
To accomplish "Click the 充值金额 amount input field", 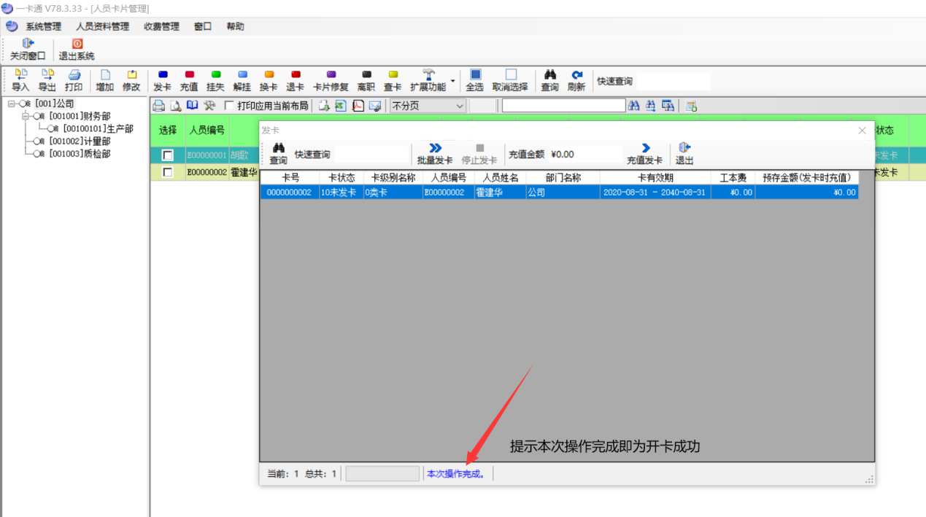I will click(584, 155).
